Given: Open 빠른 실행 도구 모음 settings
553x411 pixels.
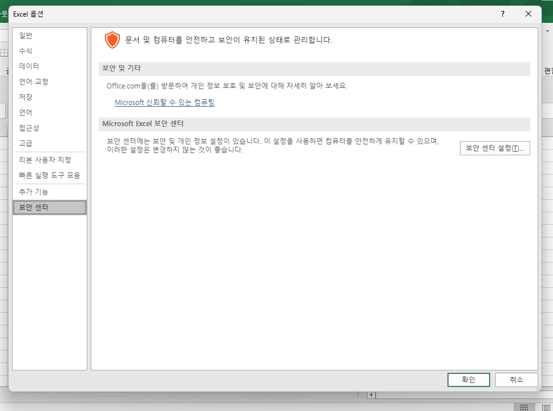Looking at the screenshot, I should (50, 175).
